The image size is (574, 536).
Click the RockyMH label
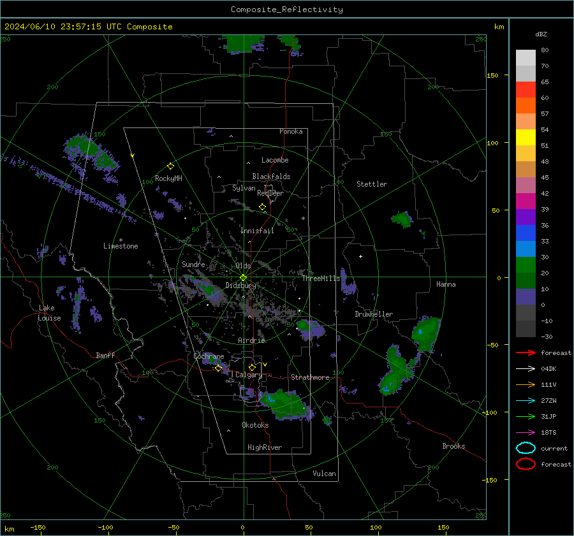coord(168,178)
